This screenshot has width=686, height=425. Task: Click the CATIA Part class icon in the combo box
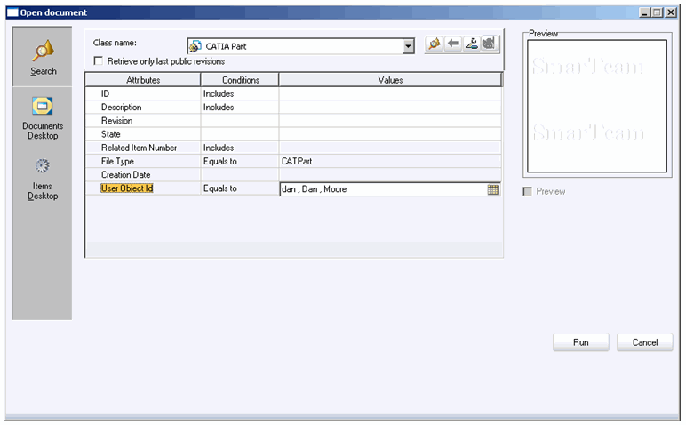click(x=195, y=46)
